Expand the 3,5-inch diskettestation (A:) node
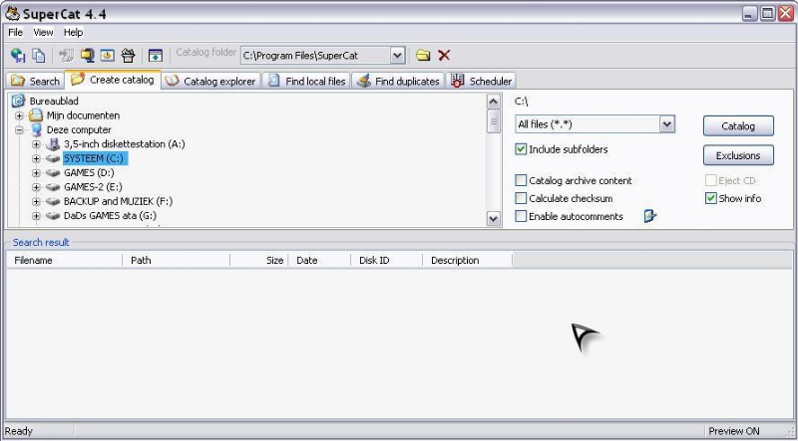Screen dimensions: 798x441 tap(36, 144)
